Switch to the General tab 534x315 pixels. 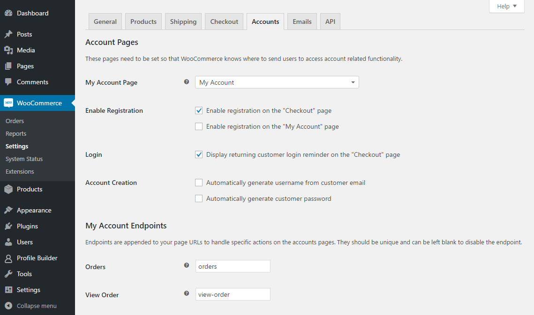click(x=105, y=22)
